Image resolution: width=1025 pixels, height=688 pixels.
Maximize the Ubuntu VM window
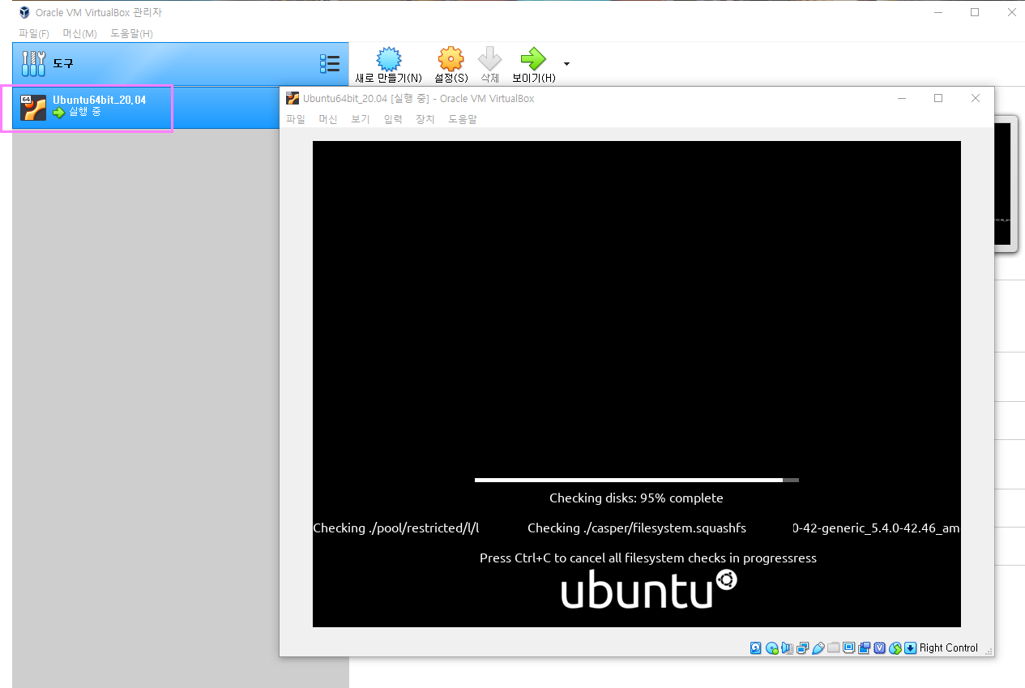point(938,98)
